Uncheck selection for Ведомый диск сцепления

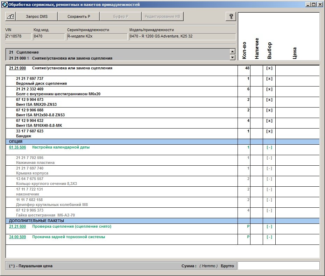[x=269, y=79]
